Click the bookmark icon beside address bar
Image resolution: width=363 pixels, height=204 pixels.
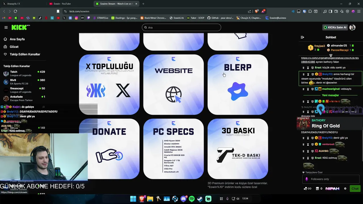[x=58, y=11]
